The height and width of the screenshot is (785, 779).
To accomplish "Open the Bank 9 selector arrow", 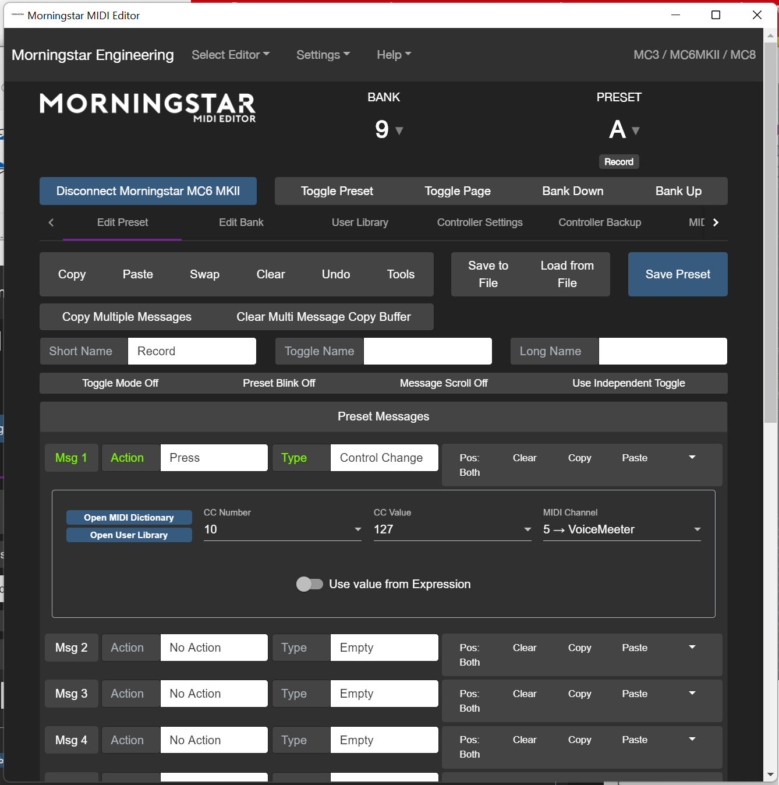I will [399, 130].
